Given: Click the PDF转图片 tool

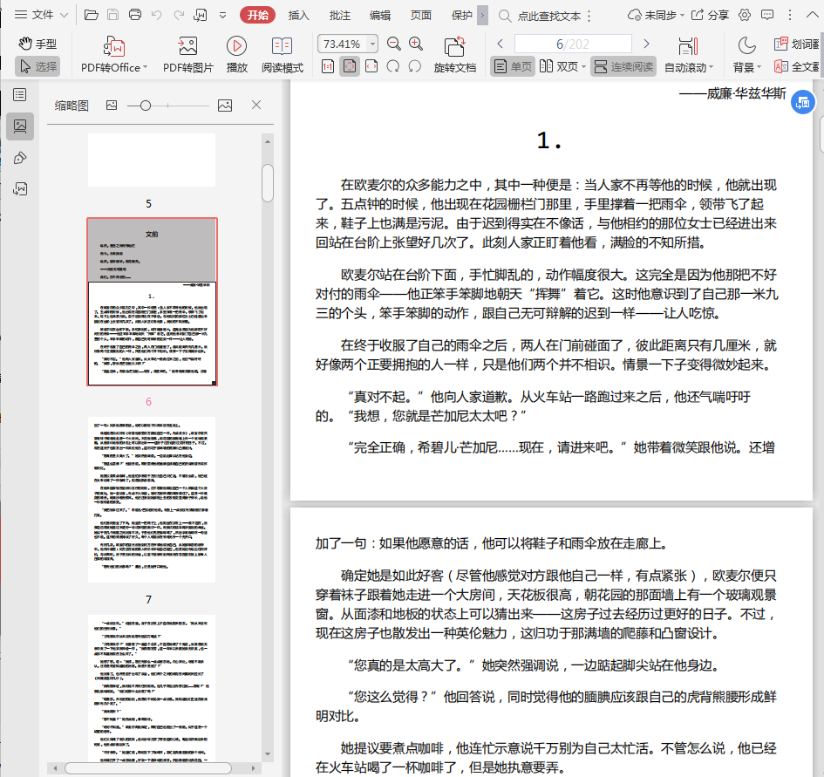Looking at the screenshot, I should tap(188, 54).
